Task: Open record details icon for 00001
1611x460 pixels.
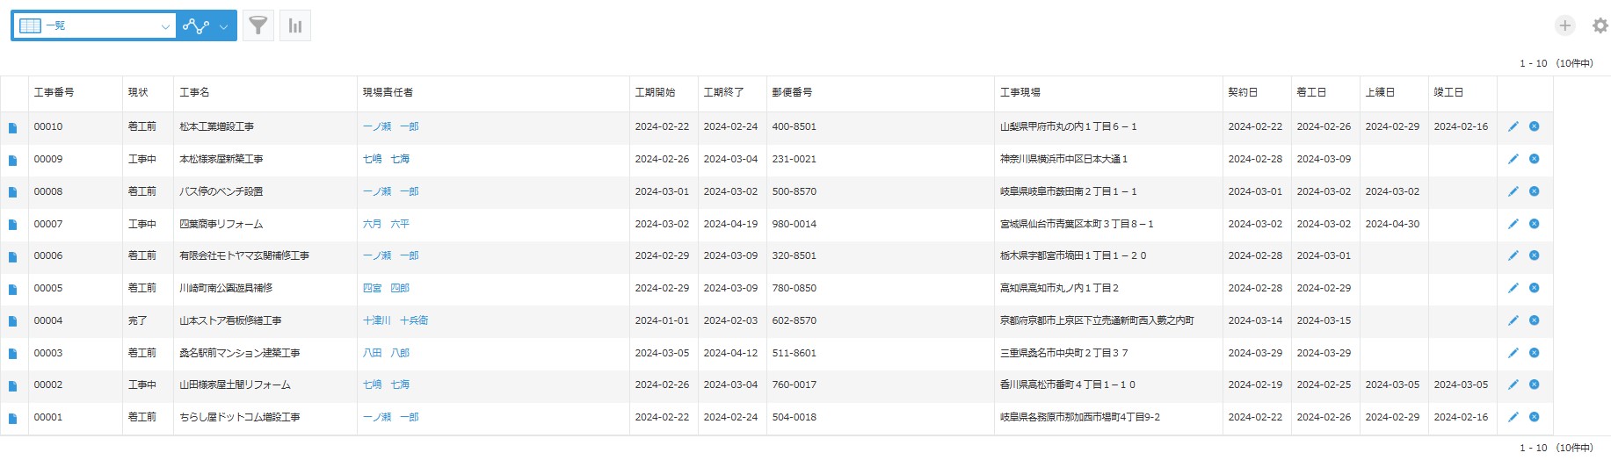Action: (x=13, y=418)
